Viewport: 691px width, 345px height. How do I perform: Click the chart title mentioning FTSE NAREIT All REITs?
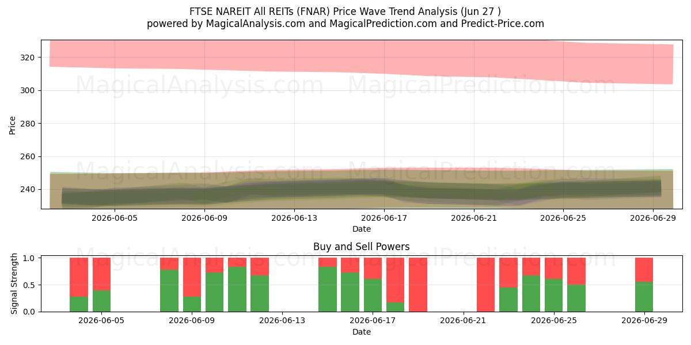pyautogui.click(x=345, y=11)
